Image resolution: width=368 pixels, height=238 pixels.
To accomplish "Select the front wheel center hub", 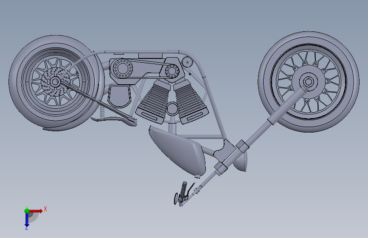I will coord(309,82).
